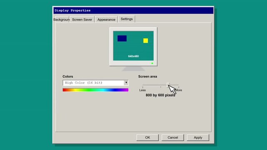Viewport: 267px width, 150px height.
Task: Confirm with the OK button
Action: coord(147,137)
